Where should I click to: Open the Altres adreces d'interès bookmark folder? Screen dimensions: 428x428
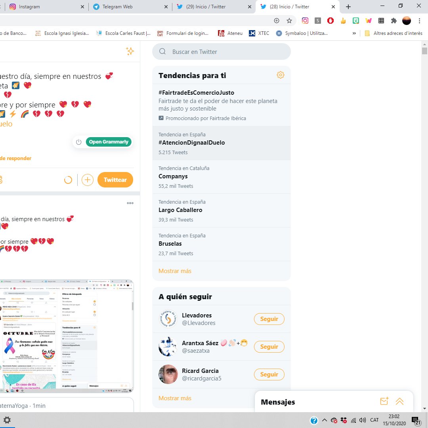pyautogui.click(x=394, y=33)
